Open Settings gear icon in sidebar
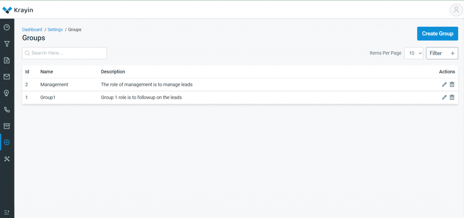464x218 pixels. [6, 142]
